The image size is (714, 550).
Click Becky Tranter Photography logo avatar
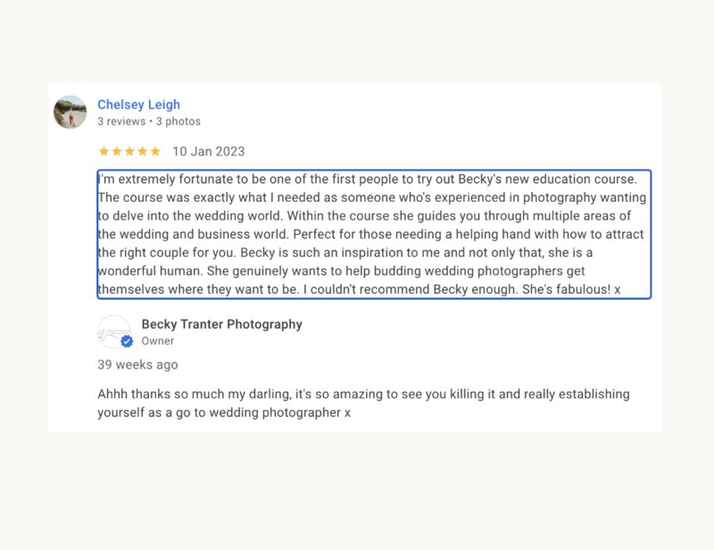tap(114, 332)
